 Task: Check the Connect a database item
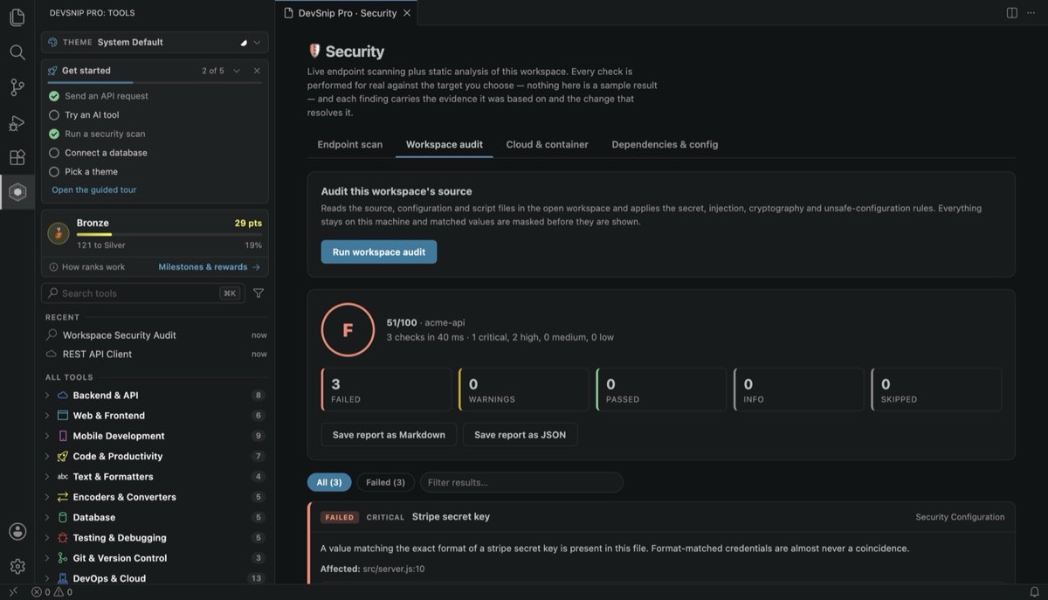coord(54,153)
